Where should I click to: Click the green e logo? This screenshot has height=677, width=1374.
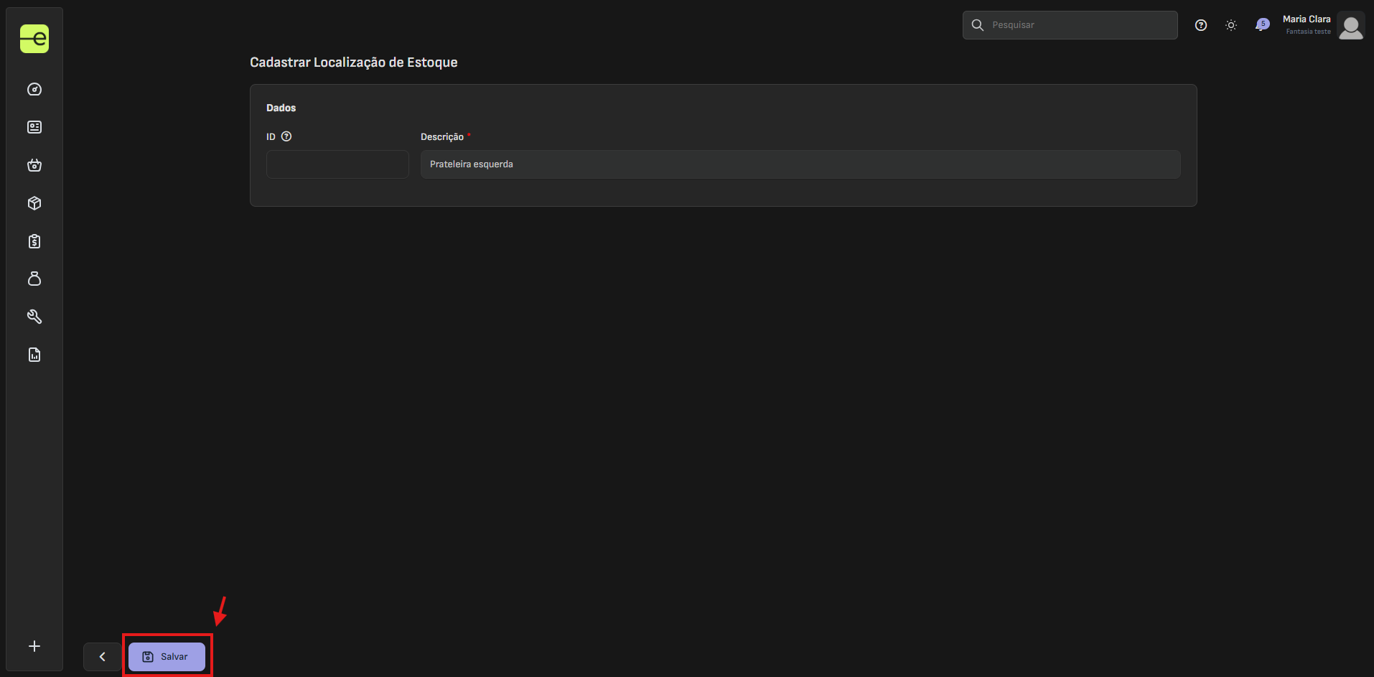pyautogui.click(x=34, y=39)
